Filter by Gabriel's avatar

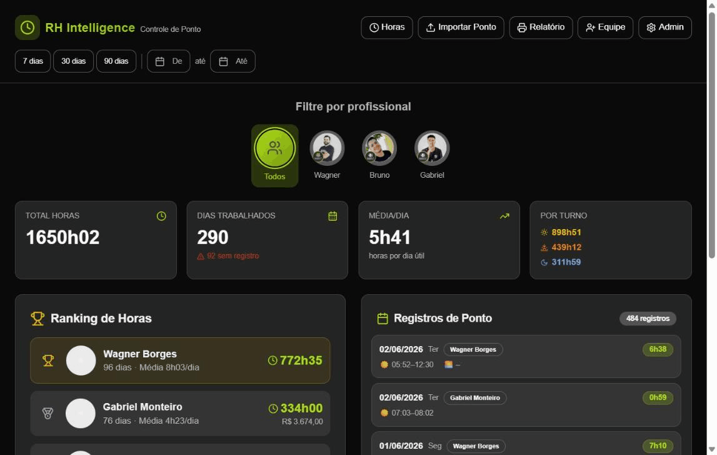click(432, 148)
